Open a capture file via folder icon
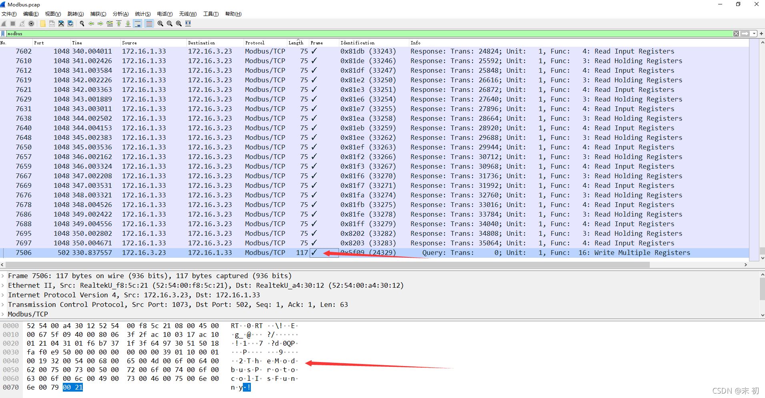Screen dimensions: 765x398 point(43,24)
